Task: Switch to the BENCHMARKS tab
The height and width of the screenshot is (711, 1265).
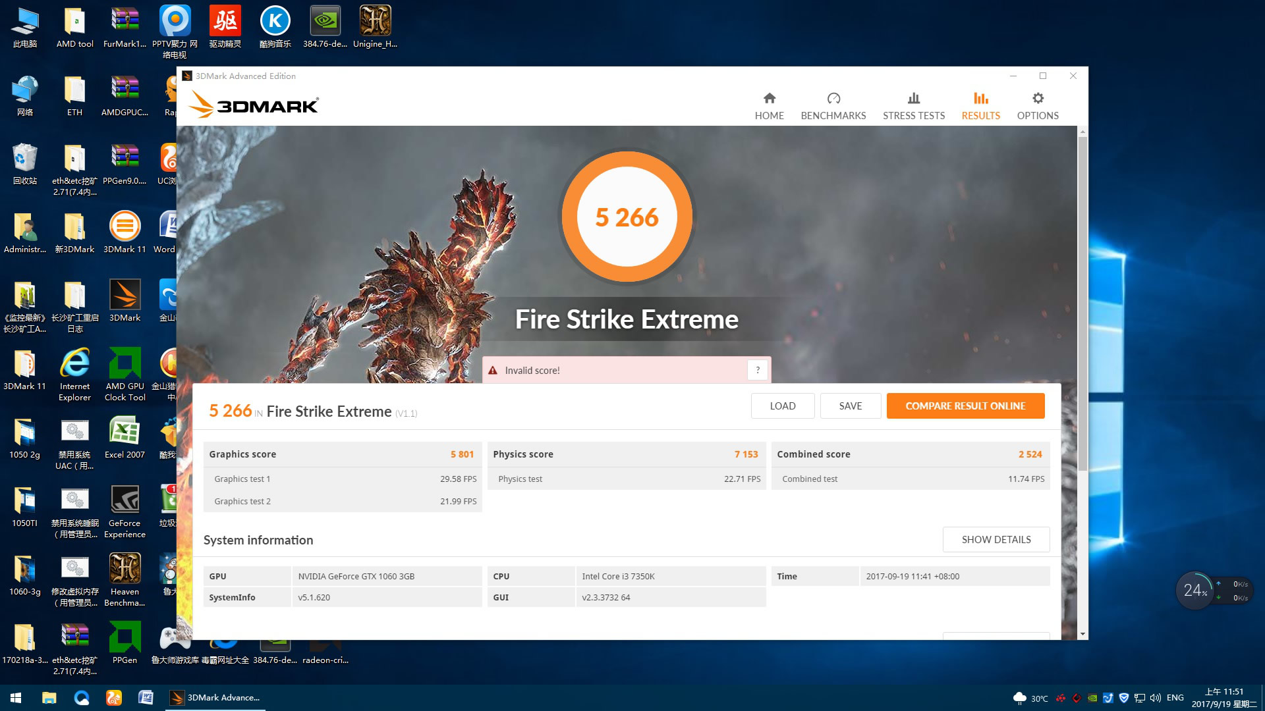Action: pyautogui.click(x=833, y=106)
